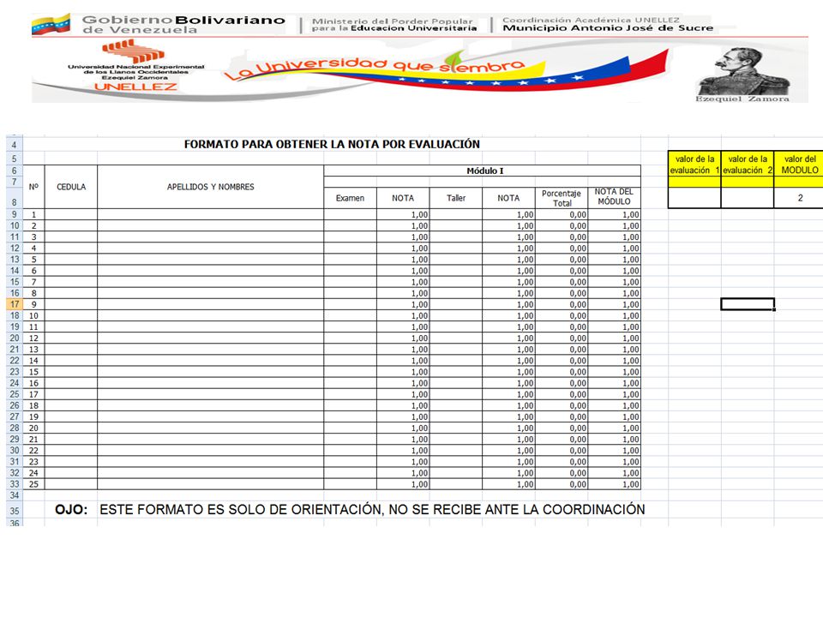The image size is (823, 617).
Task: Select row header 35
Action: tap(15, 511)
